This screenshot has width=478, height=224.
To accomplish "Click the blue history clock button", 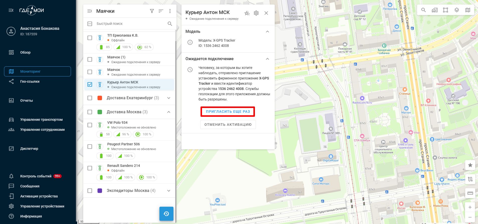I will click(166, 213).
